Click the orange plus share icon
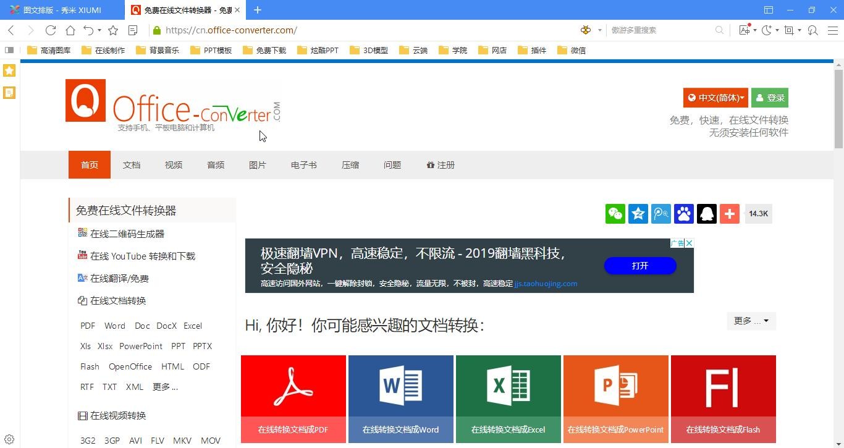 tap(730, 214)
